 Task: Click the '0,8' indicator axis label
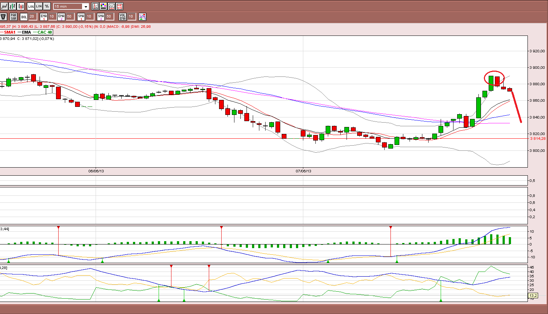[532, 196]
